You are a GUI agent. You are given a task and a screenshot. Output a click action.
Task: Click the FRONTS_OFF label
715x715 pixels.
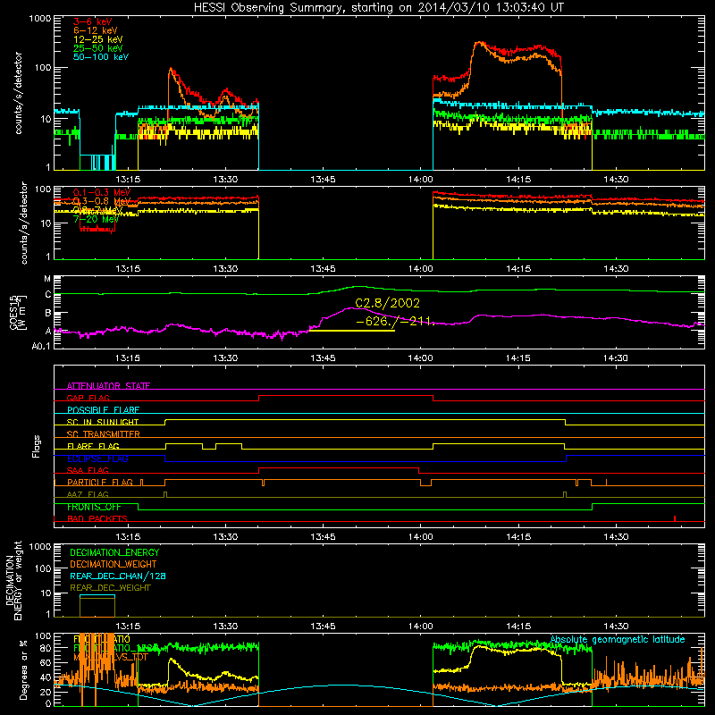[94, 507]
